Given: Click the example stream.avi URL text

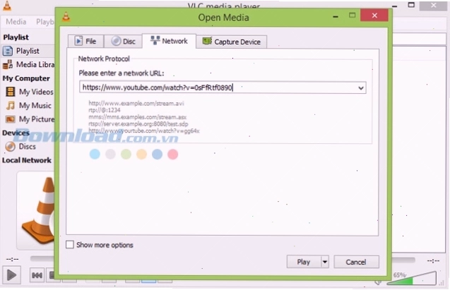Looking at the screenshot, I should click(x=136, y=103).
